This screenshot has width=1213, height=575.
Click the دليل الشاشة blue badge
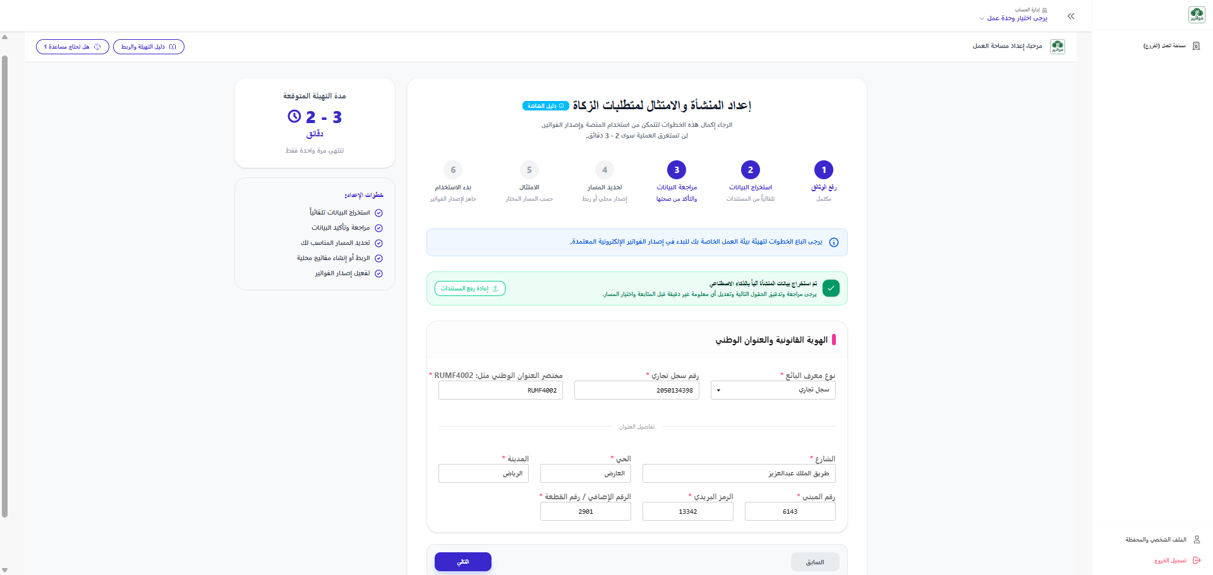tap(546, 106)
